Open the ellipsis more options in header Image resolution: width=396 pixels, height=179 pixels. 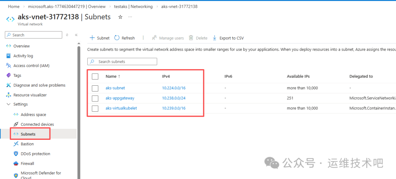tap(130, 17)
